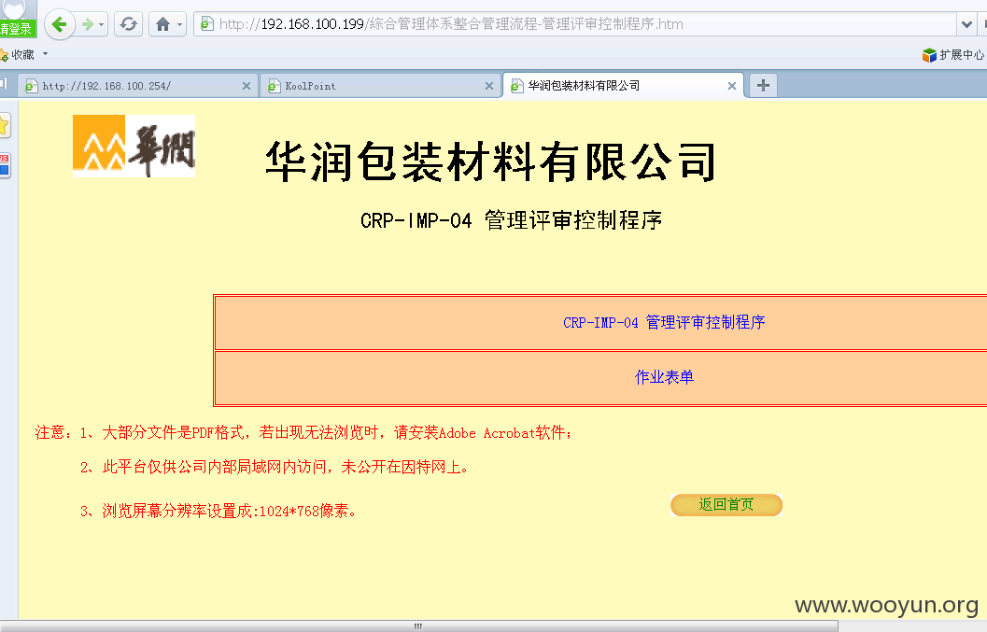The width and height of the screenshot is (987, 632).
Task: Open the 收藏 favorites menu
Action: point(22,55)
